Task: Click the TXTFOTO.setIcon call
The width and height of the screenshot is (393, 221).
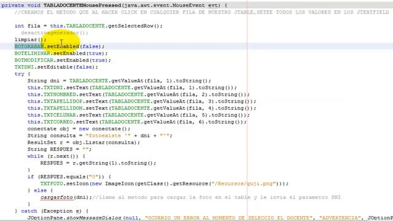Action: (x=165, y=184)
